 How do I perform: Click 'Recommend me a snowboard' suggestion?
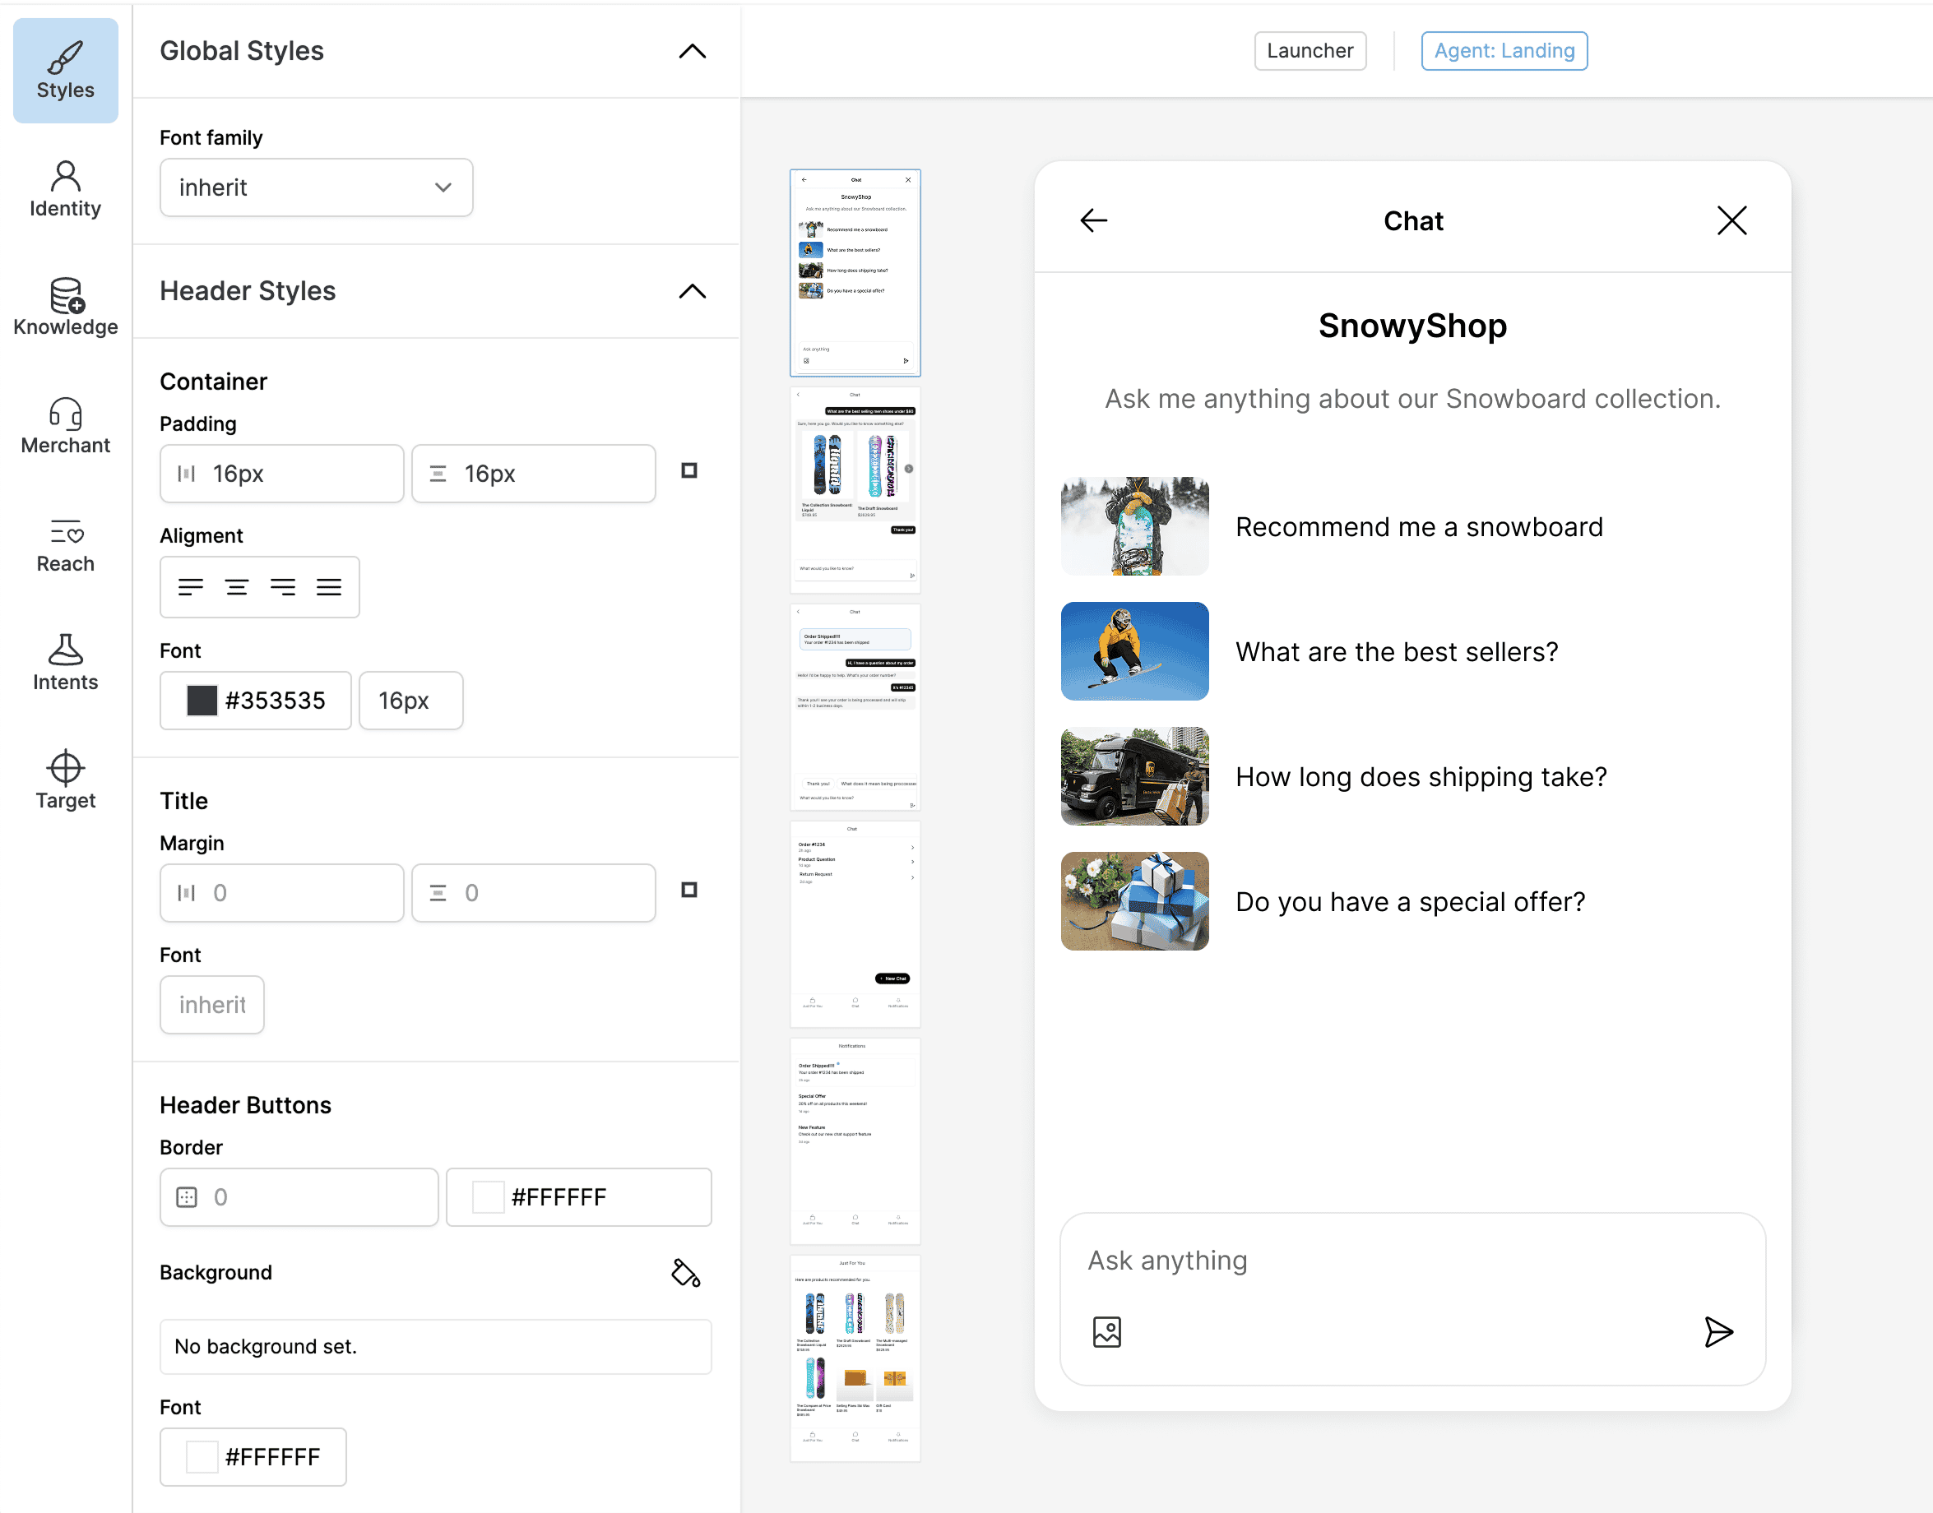coord(1418,527)
